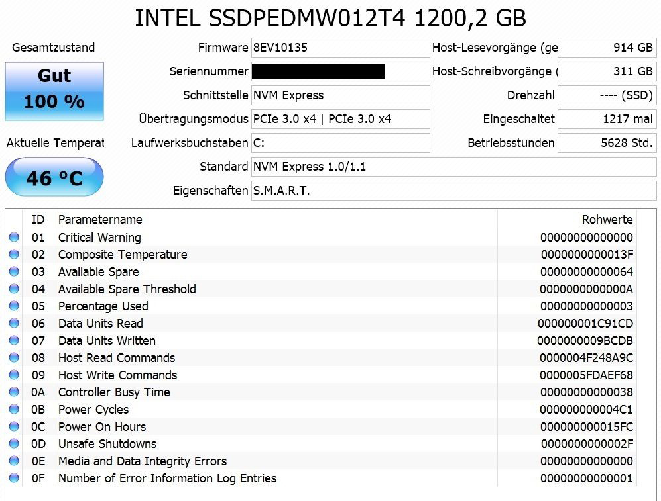Click the "Gut 100 %" health status button
This screenshot has height=501, width=661.
[x=54, y=91]
